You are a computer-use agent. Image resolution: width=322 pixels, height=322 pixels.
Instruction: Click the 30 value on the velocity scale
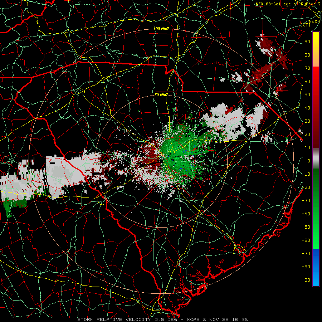(307, 121)
